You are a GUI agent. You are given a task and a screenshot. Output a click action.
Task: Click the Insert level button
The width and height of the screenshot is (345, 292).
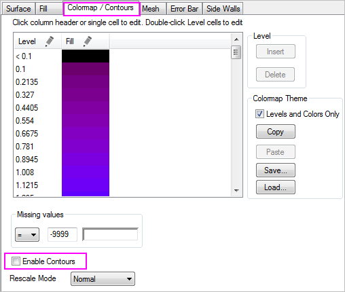276,52
